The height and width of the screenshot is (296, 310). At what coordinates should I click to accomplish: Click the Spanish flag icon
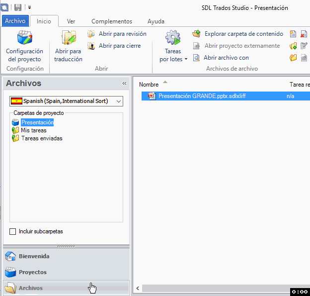(x=16, y=101)
